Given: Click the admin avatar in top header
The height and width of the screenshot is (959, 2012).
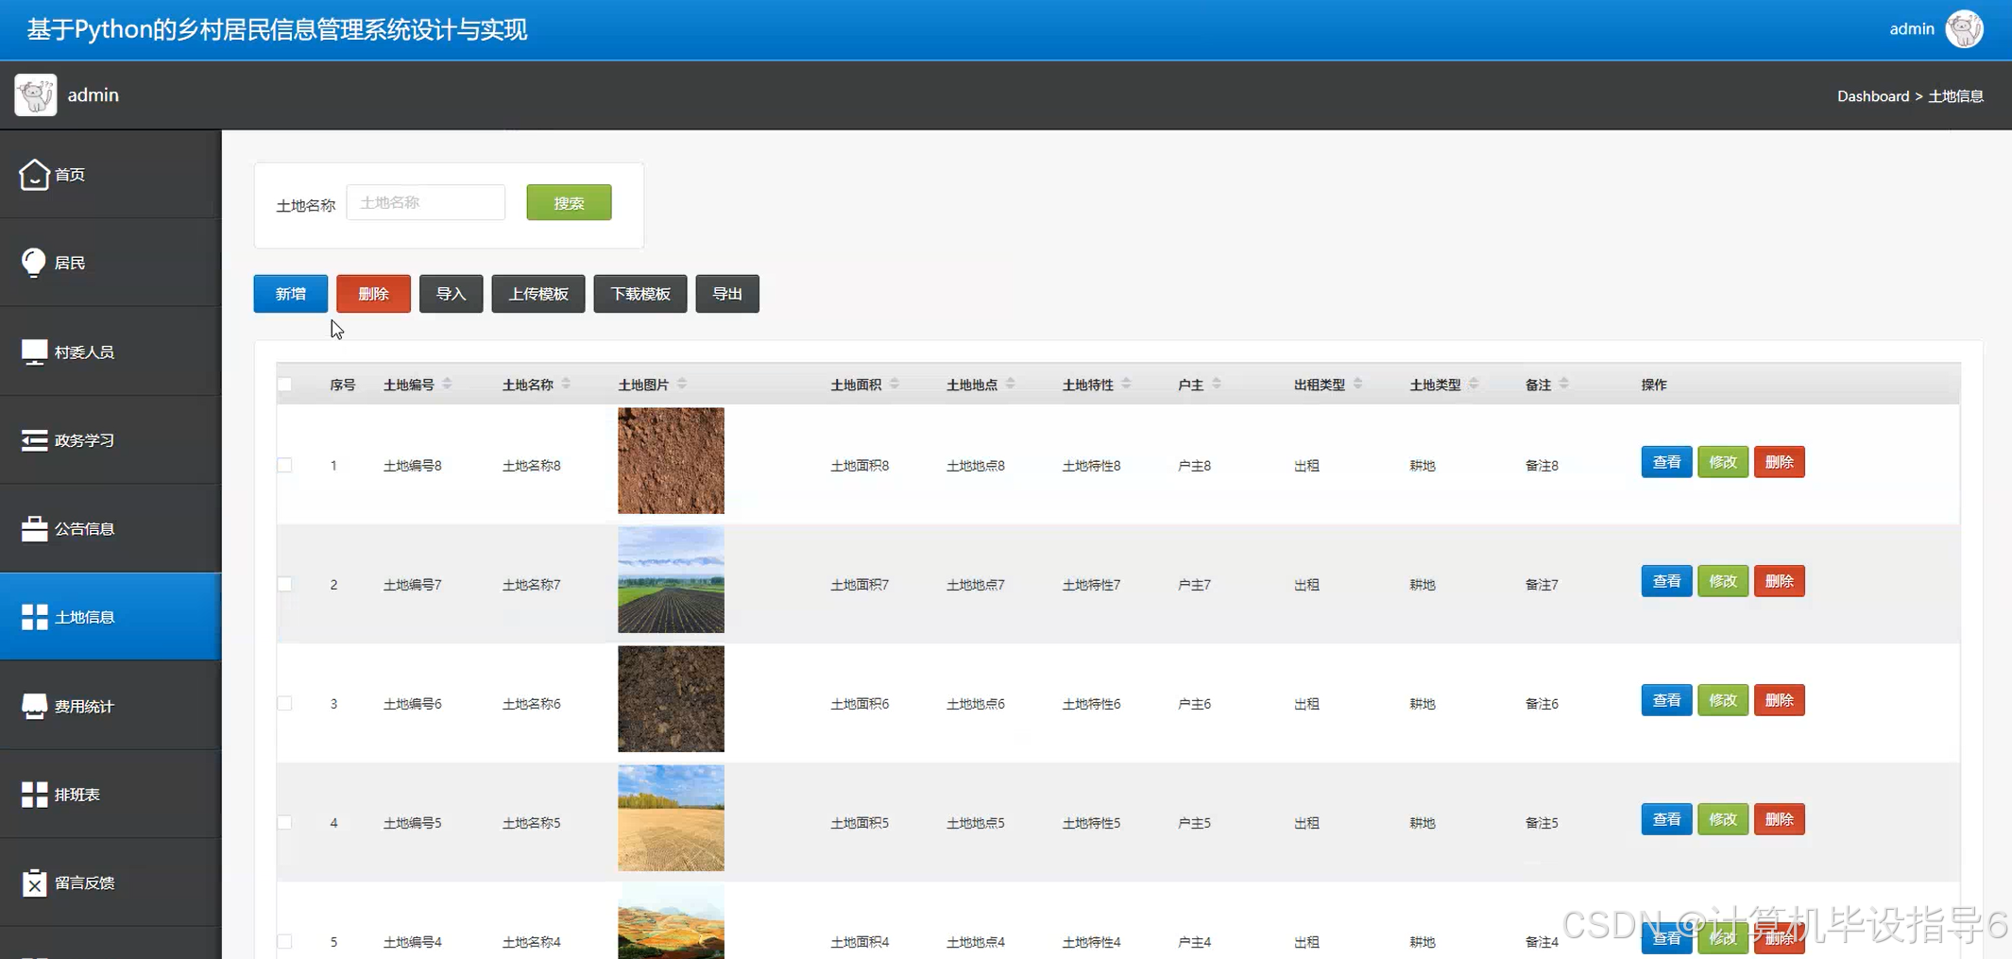Looking at the screenshot, I should click(1965, 29).
